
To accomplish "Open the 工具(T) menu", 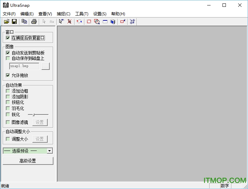I will pos(82,14).
